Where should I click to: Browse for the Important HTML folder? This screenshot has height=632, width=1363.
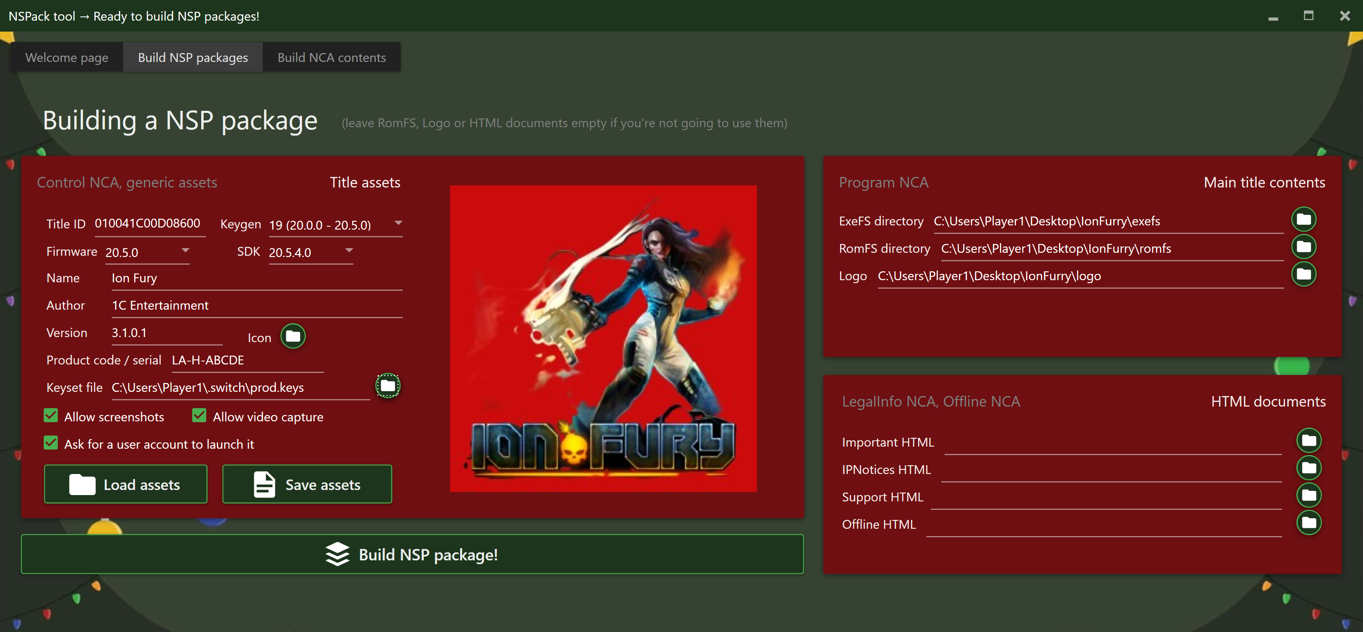[1309, 441]
